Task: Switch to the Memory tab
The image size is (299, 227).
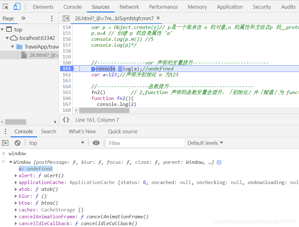Action: pyautogui.click(x=197, y=7)
